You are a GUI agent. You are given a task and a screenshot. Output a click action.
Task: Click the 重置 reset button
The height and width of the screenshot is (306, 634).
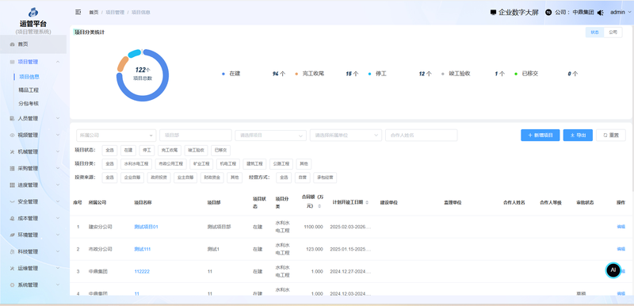point(611,135)
